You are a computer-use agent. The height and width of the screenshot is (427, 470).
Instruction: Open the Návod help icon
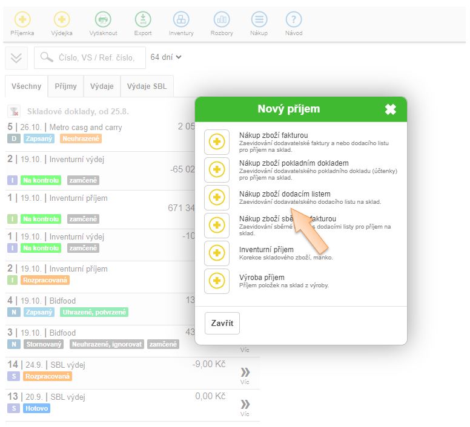294,20
